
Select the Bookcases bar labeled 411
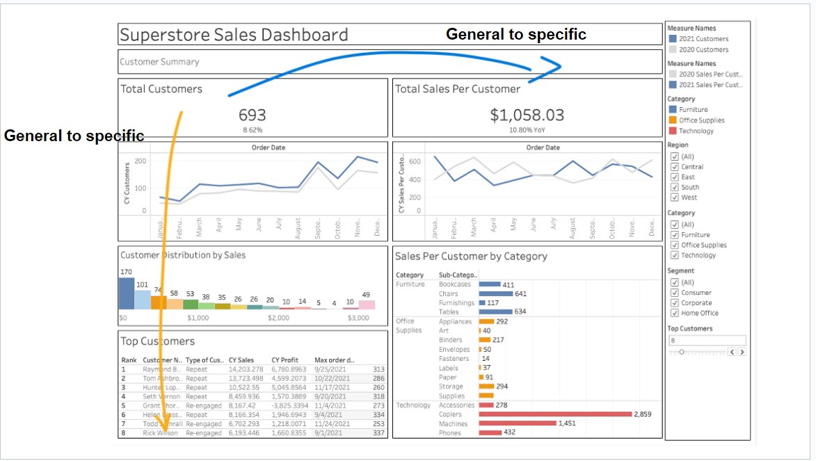(x=490, y=284)
